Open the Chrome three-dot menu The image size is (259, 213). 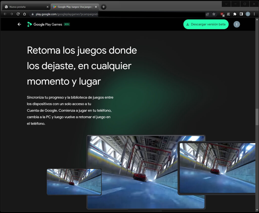[x=254, y=14]
